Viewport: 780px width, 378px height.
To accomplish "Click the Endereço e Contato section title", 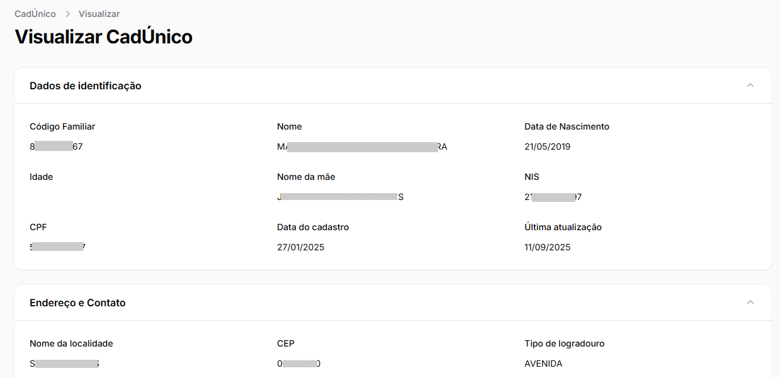I will [77, 303].
